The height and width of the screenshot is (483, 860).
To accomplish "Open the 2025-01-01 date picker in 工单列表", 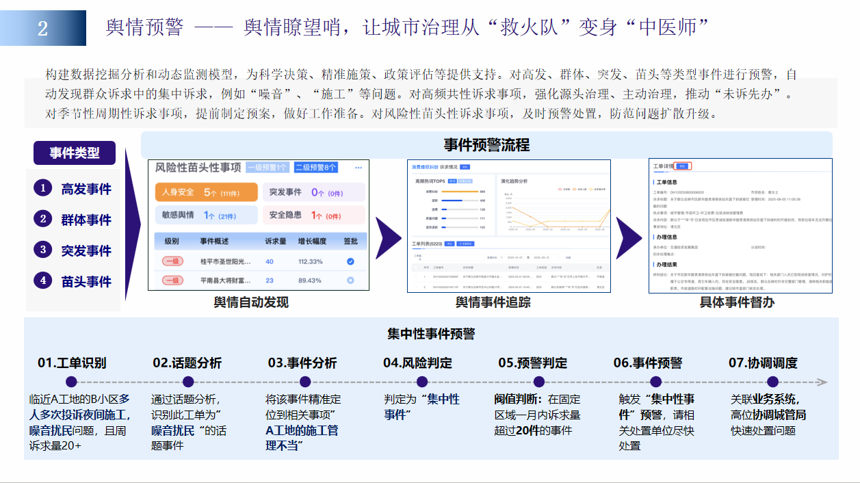I will tap(514, 257).
